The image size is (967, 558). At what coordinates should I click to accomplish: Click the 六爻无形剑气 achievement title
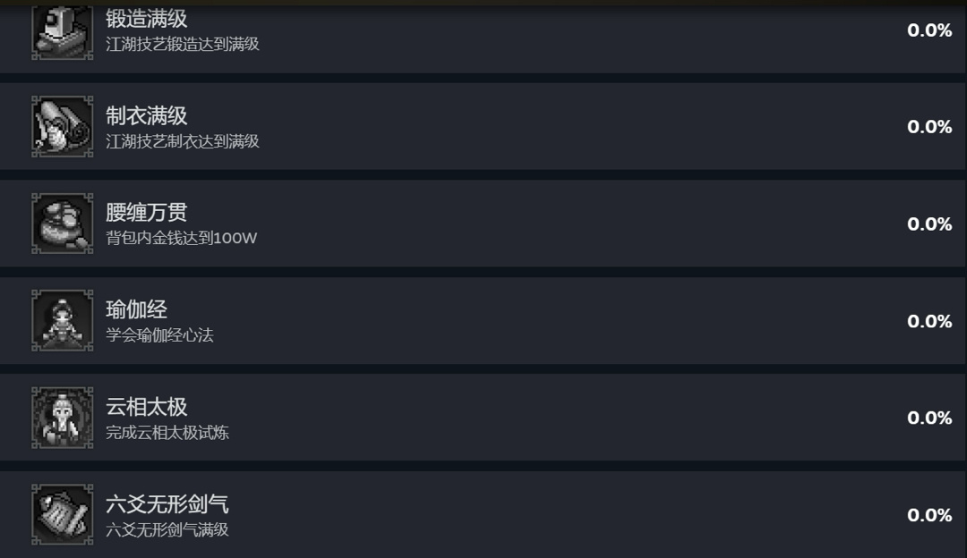(167, 503)
